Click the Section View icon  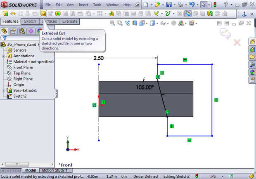click(135, 23)
